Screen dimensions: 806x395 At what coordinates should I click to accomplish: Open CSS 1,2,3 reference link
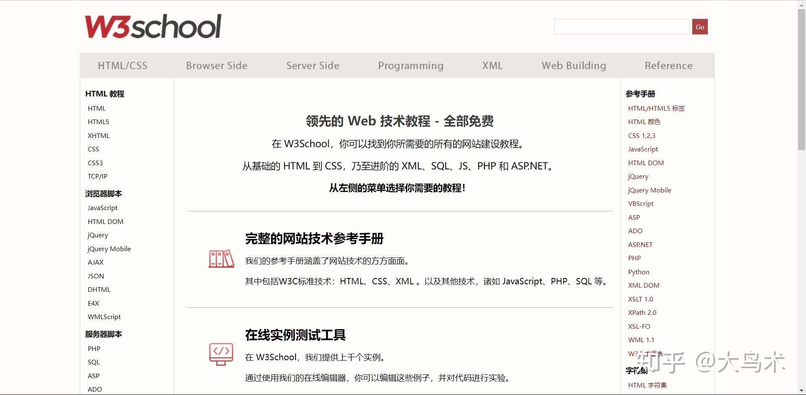click(641, 135)
